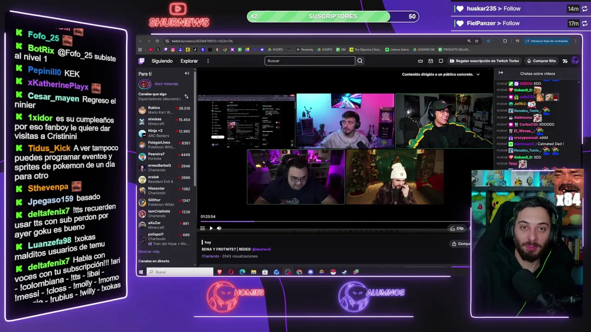Click the Windows Start button
Viewport: 591px width, 332px height.
(141, 272)
